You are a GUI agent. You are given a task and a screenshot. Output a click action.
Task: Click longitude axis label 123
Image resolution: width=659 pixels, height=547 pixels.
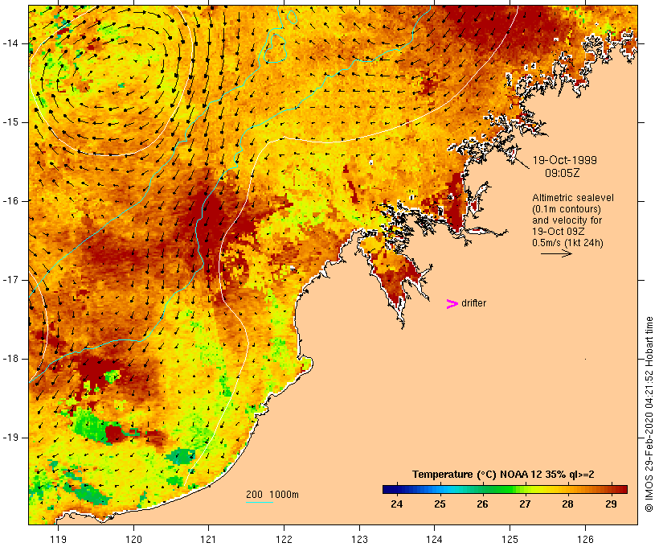[x=359, y=539]
